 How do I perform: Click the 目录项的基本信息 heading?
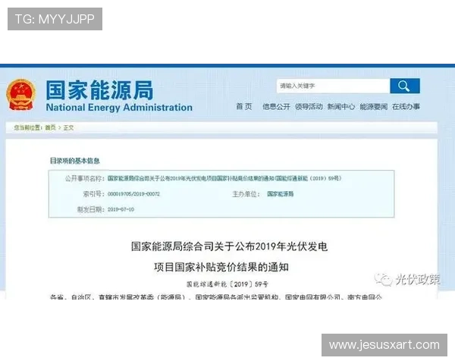pyautogui.click(x=75, y=161)
